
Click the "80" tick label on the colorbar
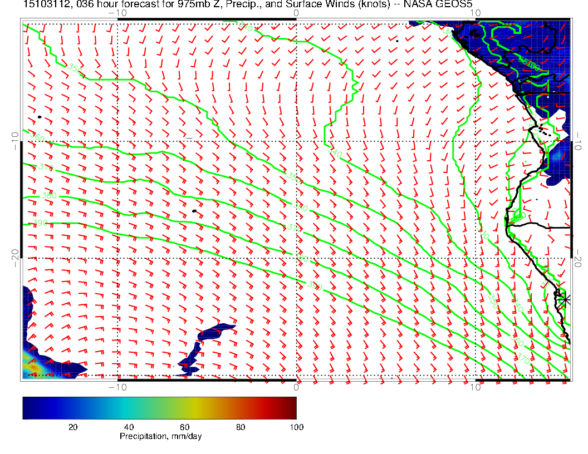point(241,427)
